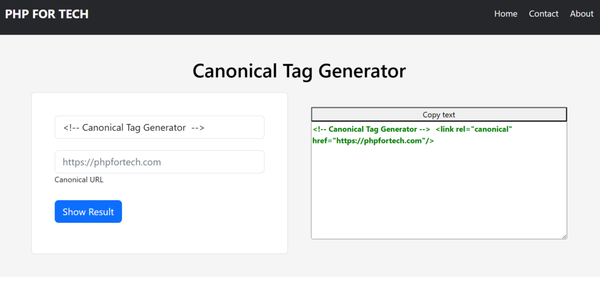Click inside the generated code output textarea
This screenshot has height=282, width=600.
439,180
